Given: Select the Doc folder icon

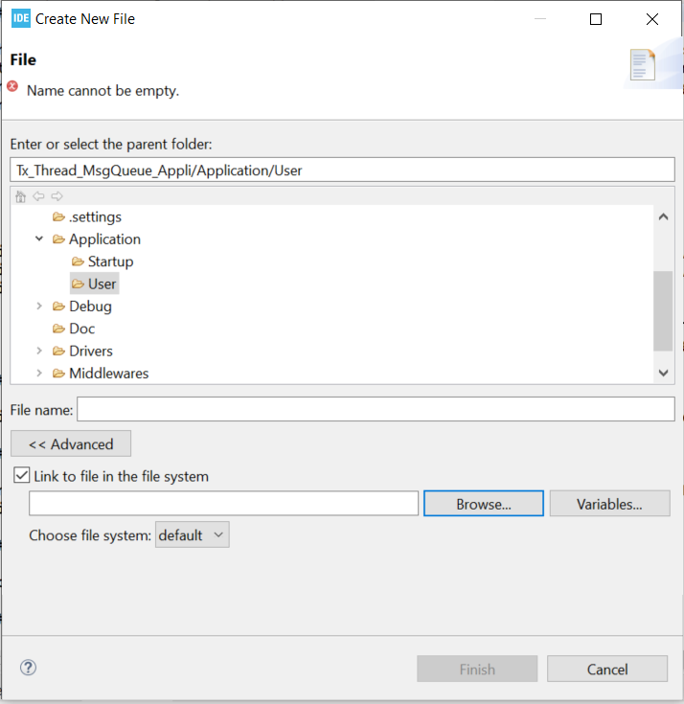Looking at the screenshot, I should 59,329.
